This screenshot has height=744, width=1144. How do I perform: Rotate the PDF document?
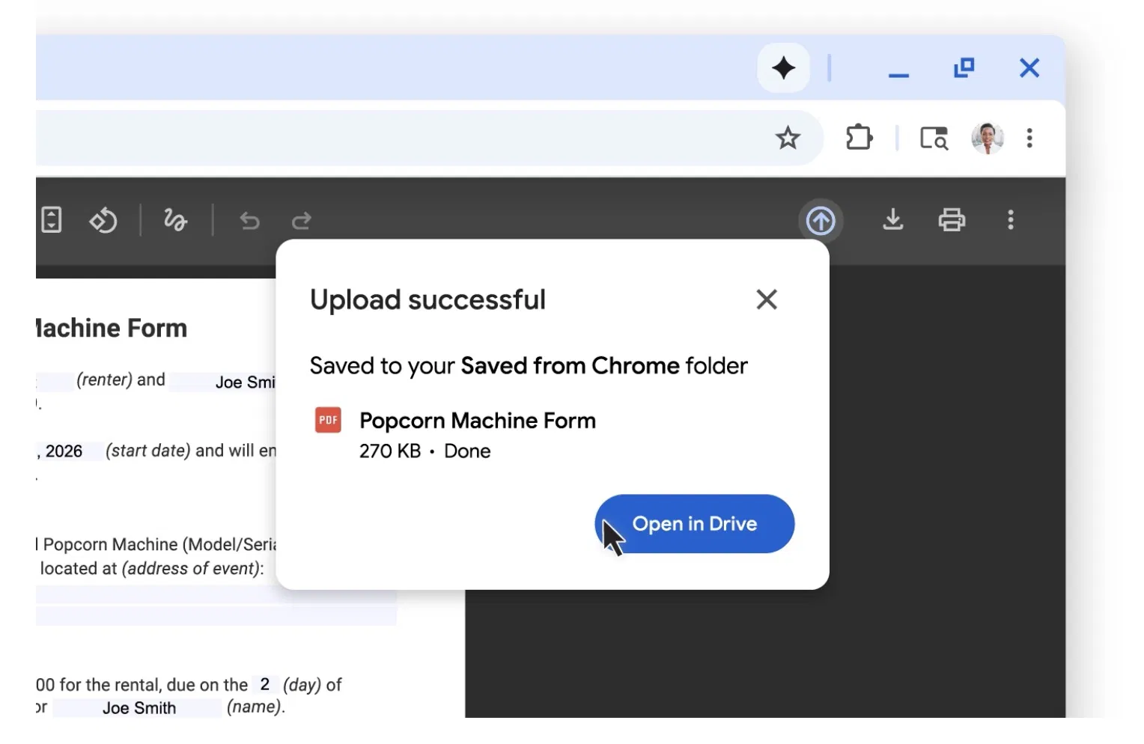(x=103, y=220)
